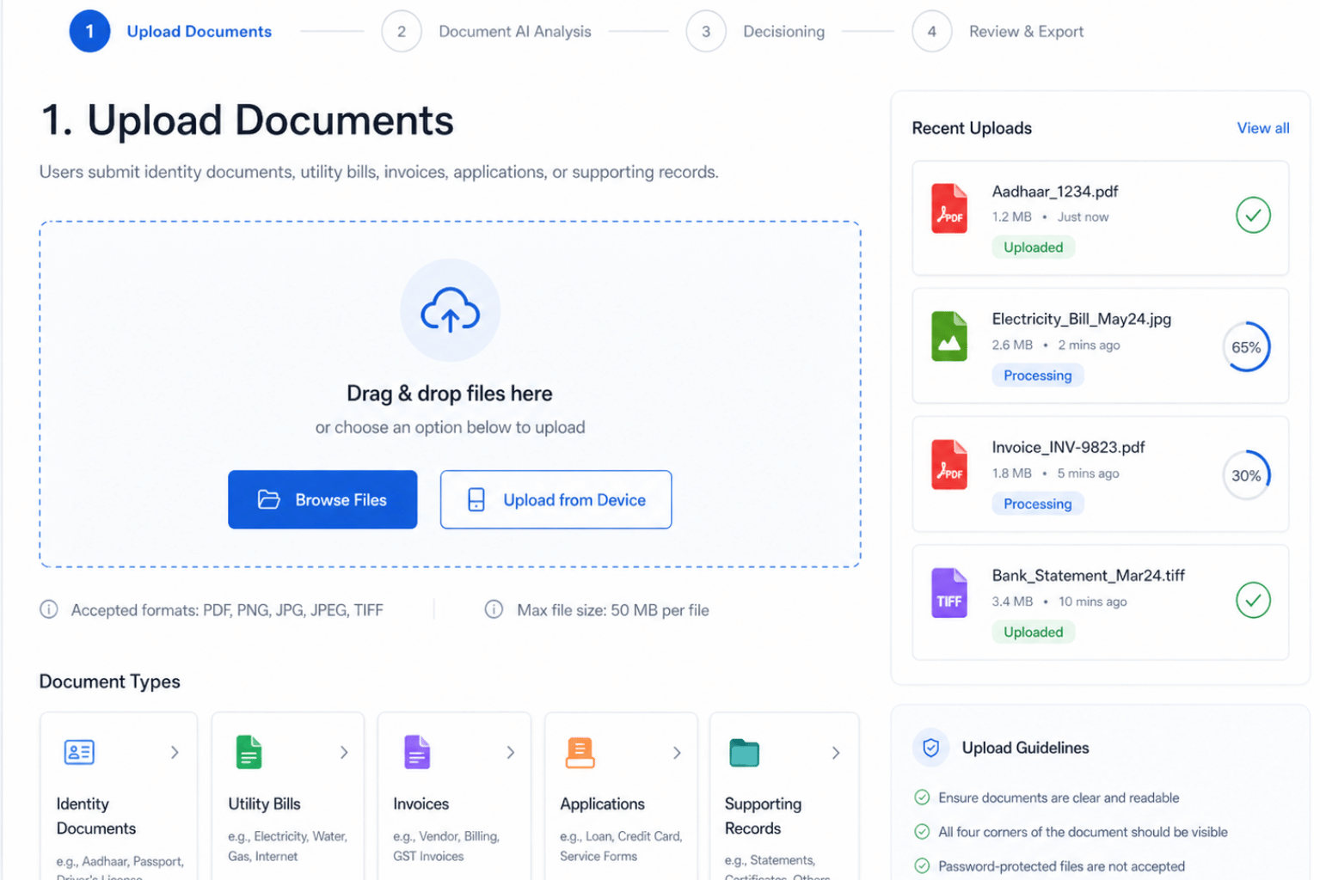Open the Review & Export step
This screenshot has height=880, width=1320.
[x=1026, y=32]
